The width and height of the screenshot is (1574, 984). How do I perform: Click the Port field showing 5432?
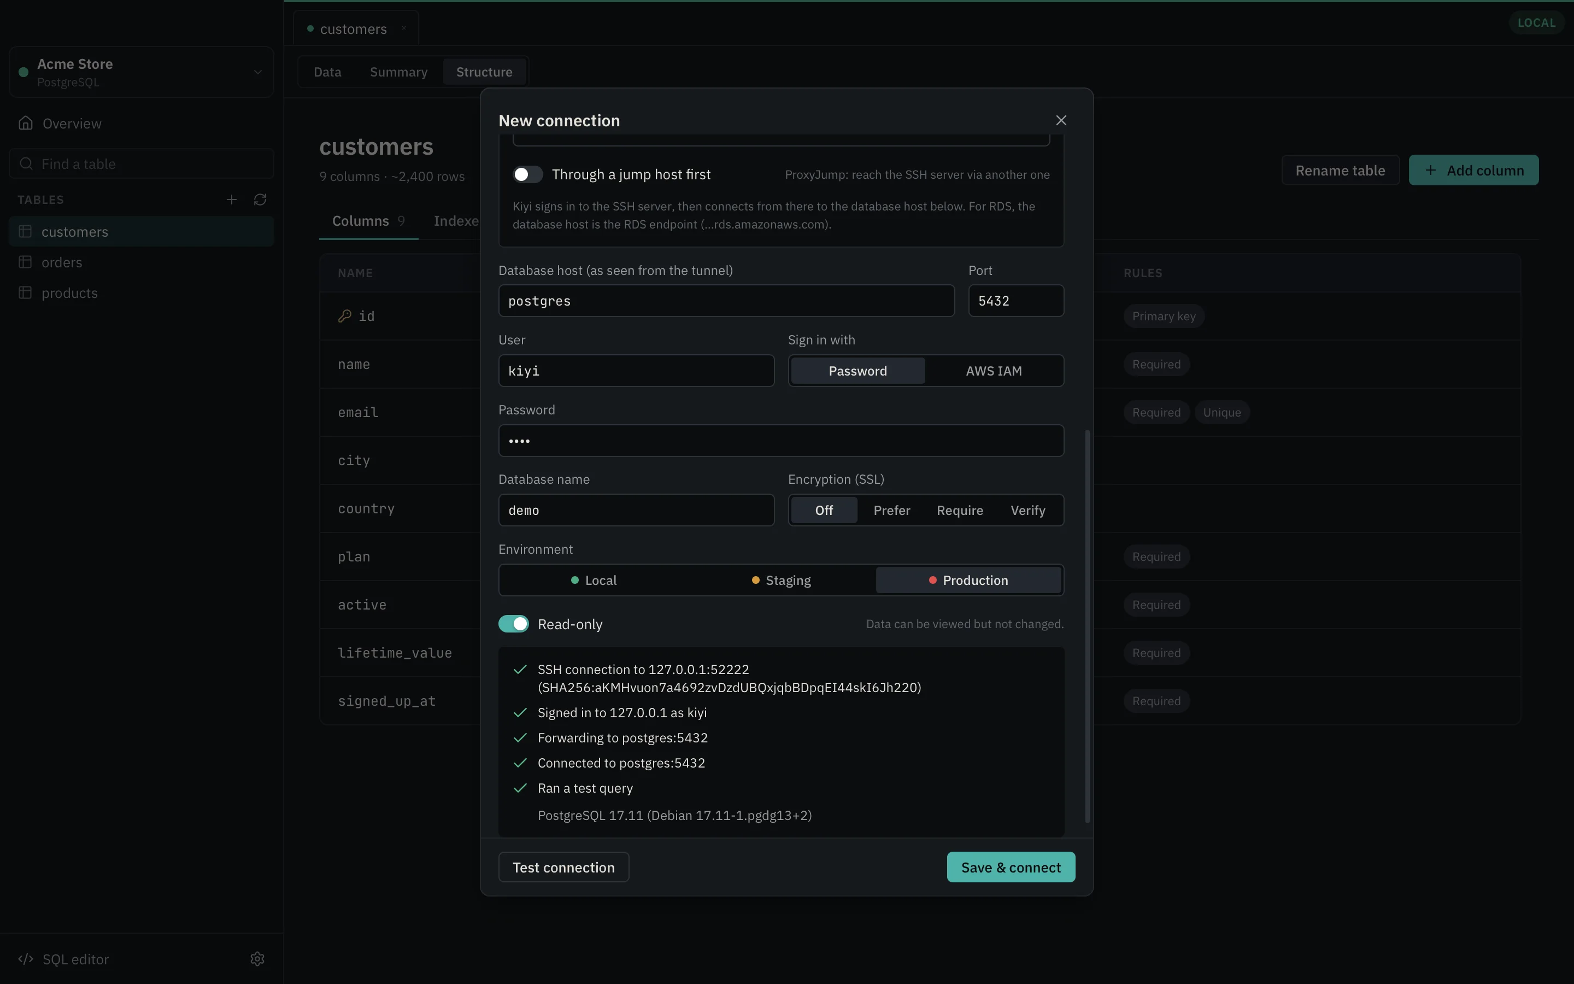click(x=1016, y=301)
